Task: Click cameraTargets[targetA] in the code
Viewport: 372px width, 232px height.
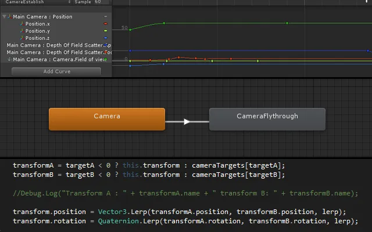Action: [x=237, y=165]
